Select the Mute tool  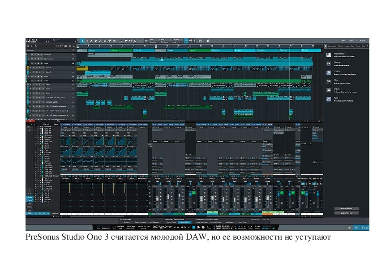(105, 41)
